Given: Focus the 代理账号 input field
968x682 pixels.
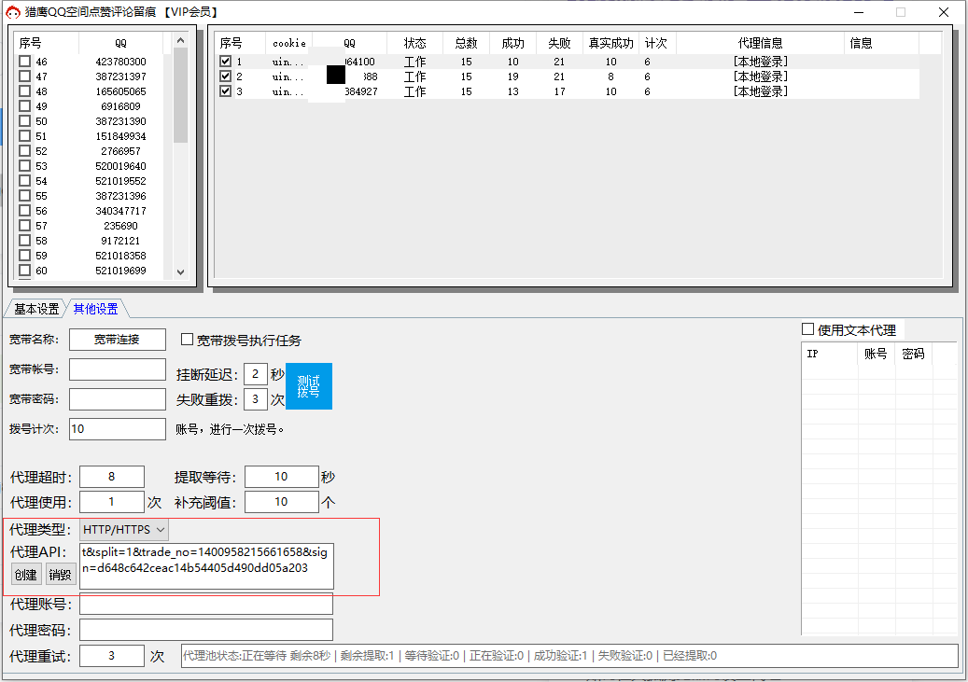Looking at the screenshot, I should tap(206, 605).
